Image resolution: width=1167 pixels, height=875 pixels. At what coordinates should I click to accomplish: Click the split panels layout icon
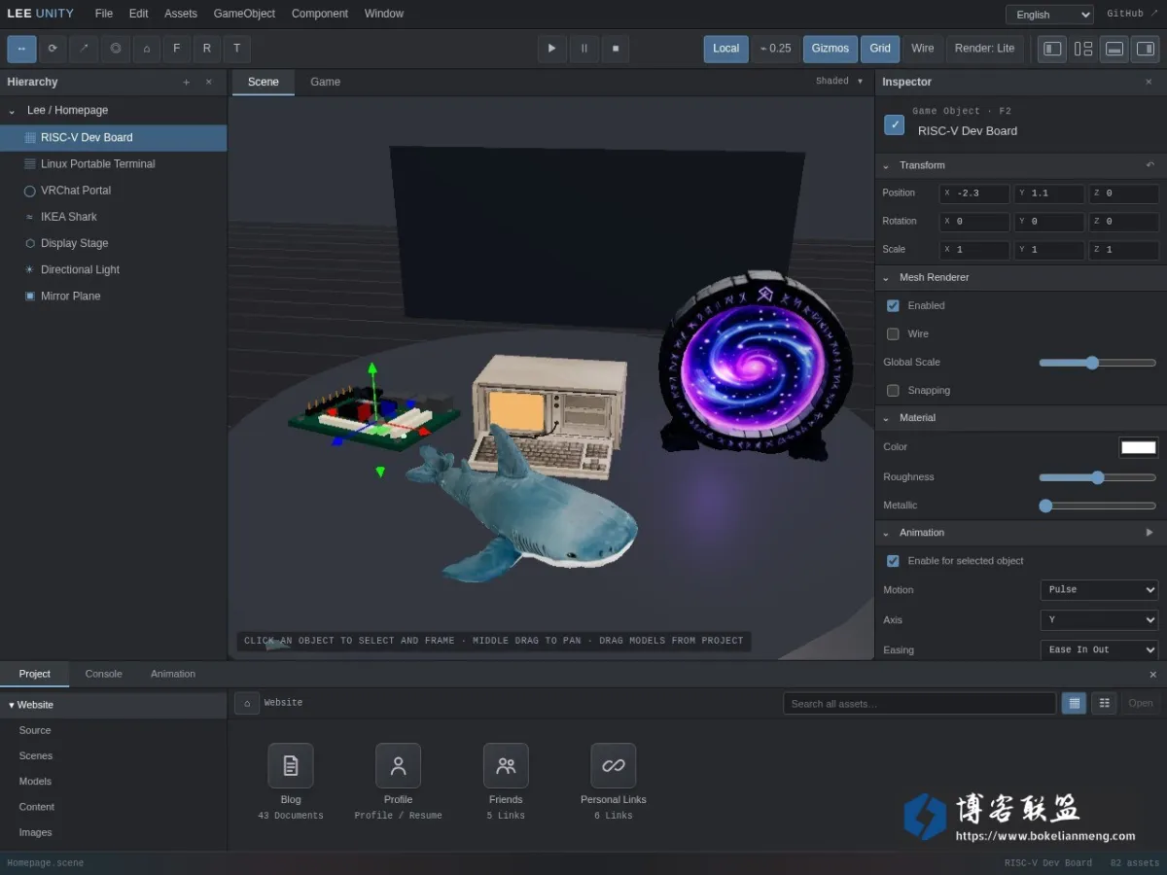(x=1083, y=49)
